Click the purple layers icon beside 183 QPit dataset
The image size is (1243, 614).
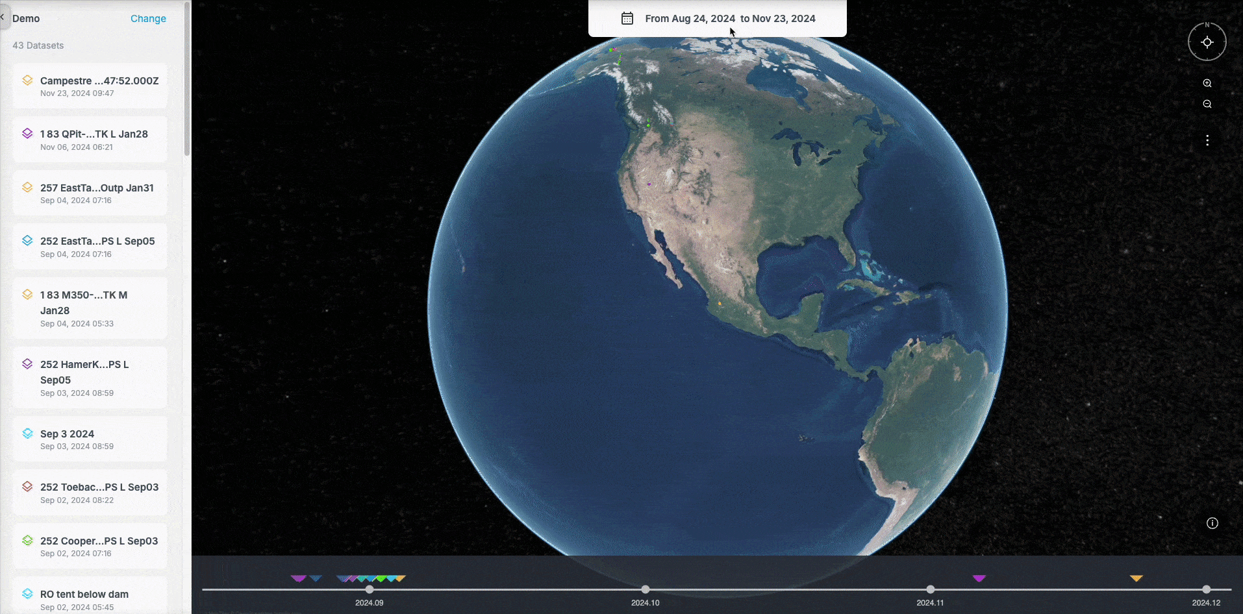pos(27,134)
